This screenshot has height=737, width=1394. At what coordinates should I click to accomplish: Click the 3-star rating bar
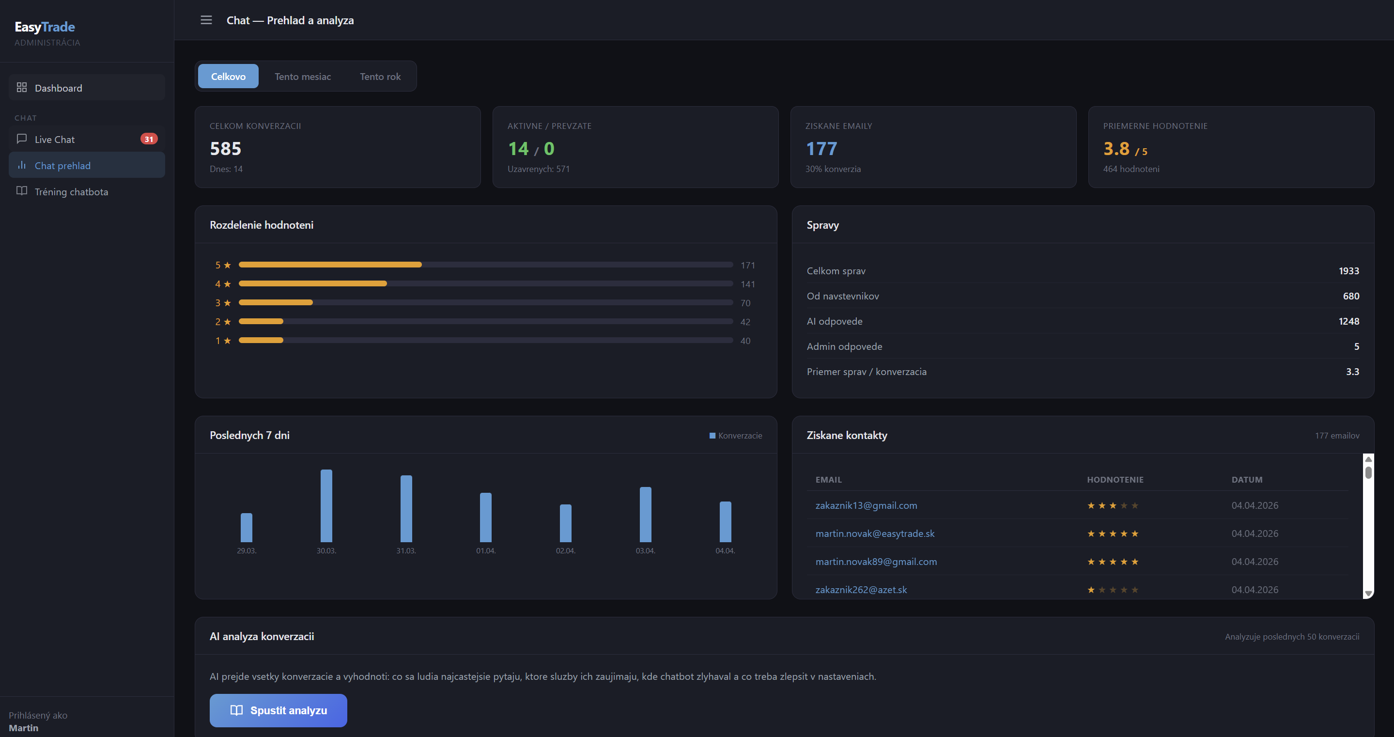(x=276, y=302)
